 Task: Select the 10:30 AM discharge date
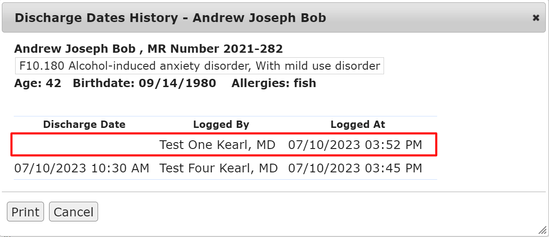click(x=82, y=168)
